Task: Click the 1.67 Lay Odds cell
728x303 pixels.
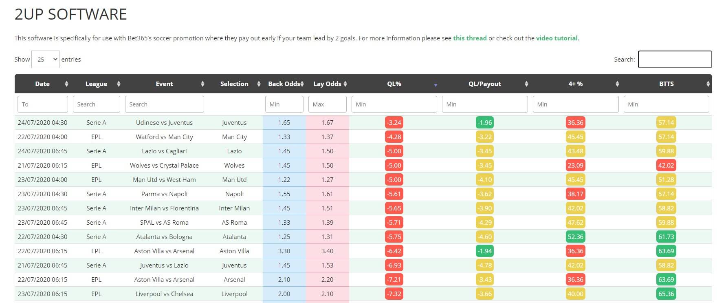Action: coord(328,123)
